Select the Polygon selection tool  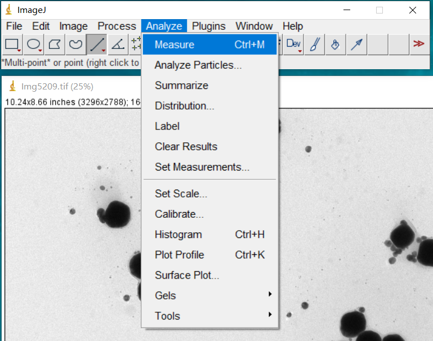click(x=55, y=44)
